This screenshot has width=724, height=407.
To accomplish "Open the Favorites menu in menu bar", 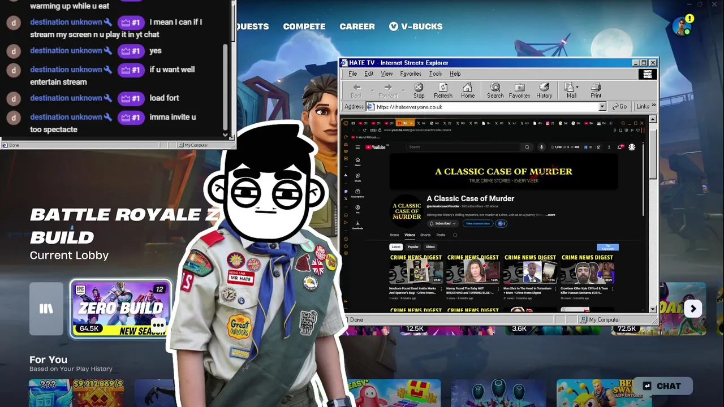I will coord(411,73).
